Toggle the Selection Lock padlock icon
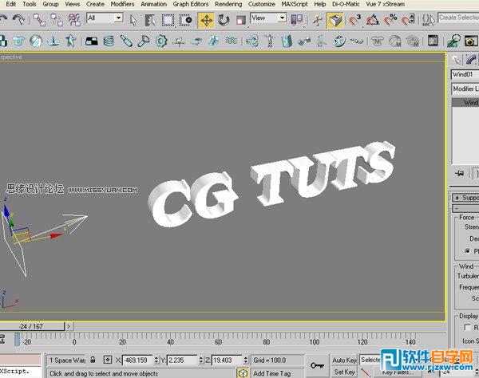This screenshot has height=378, width=479. tap(93, 360)
